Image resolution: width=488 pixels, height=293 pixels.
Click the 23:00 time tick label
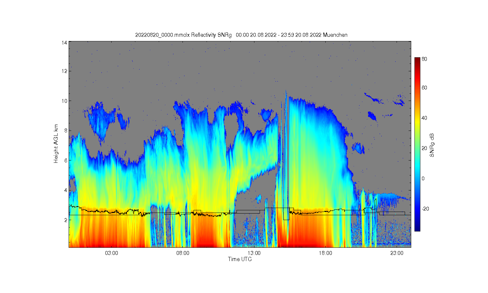click(397, 253)
